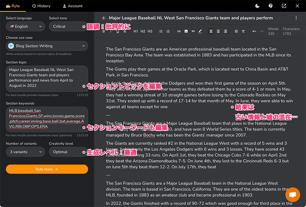Toggle dark mode moon icon

point(257,6)
